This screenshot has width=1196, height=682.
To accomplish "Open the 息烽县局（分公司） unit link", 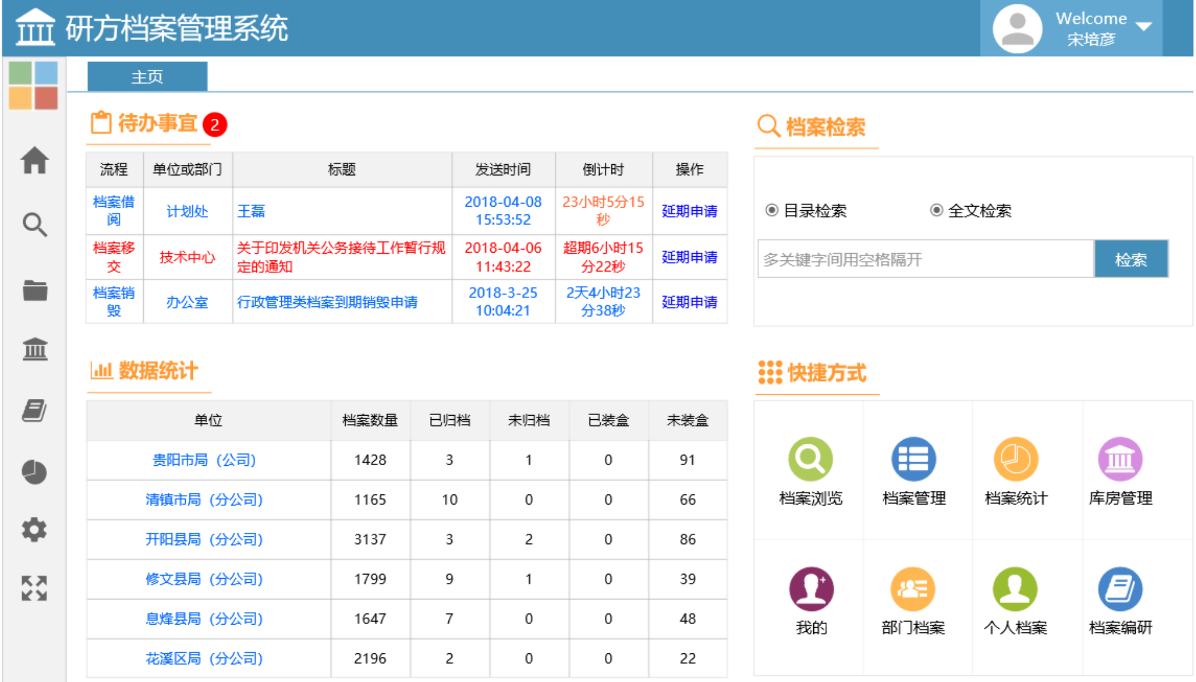I will click(204, 619).
